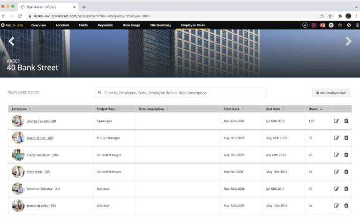Switch to the File Summary tab
The image size is (360, 224).
(x=160, y=25)
